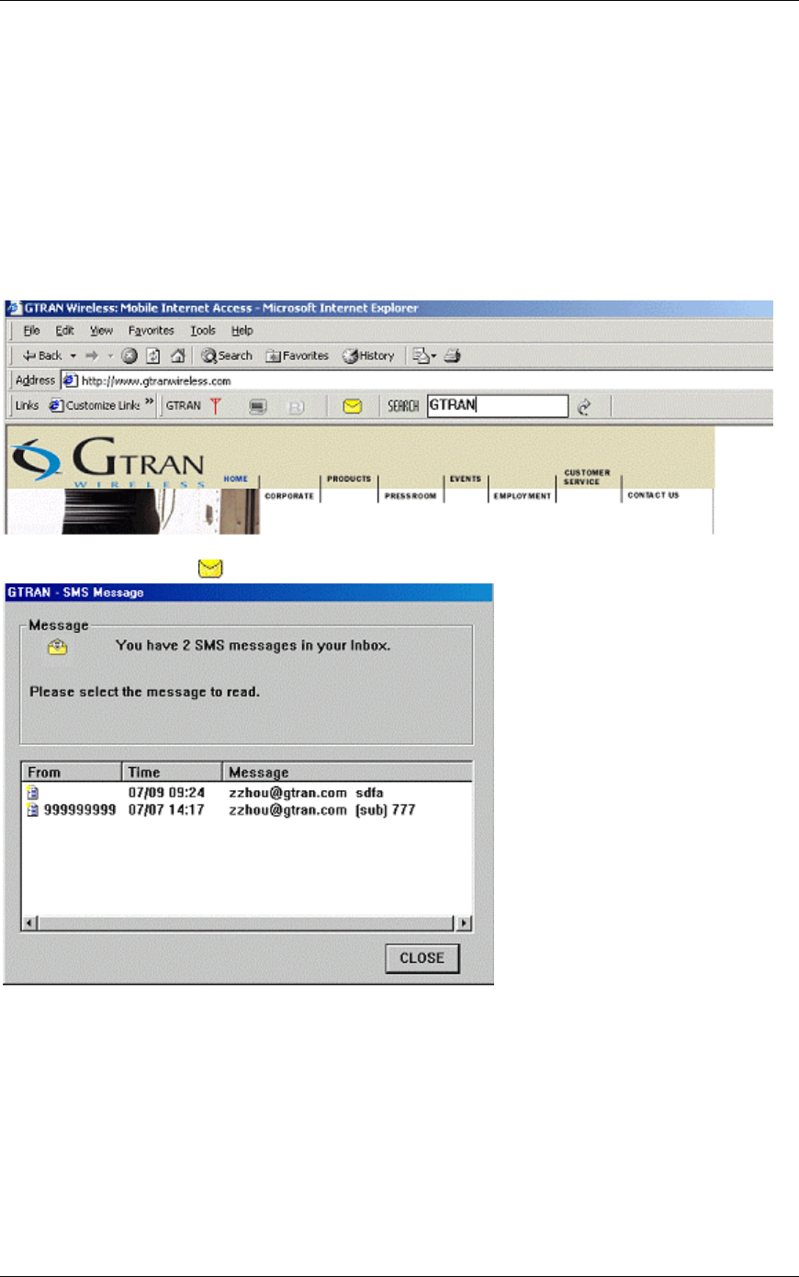Viewport: 799px width, 1277px height.
Task: Open the CORPORATE navigation link
Action: [x=289, y=496]
